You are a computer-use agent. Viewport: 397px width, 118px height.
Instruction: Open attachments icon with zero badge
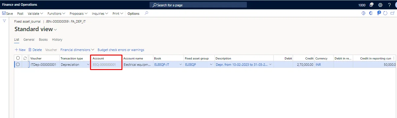379,13
